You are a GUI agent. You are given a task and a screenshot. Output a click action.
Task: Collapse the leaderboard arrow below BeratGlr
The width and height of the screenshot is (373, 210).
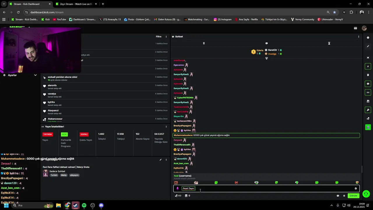[266, 58]
